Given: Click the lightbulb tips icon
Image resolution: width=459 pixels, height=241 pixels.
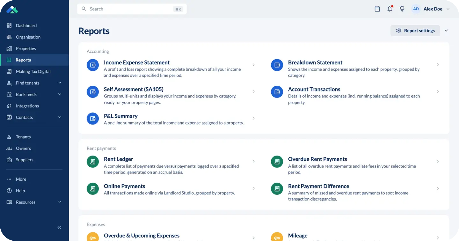Looking at the screenshot, I should pyautogui.click(x=402, y=9).
